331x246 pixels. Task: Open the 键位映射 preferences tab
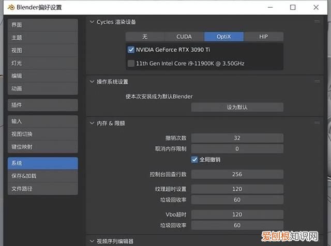(43, 147)
